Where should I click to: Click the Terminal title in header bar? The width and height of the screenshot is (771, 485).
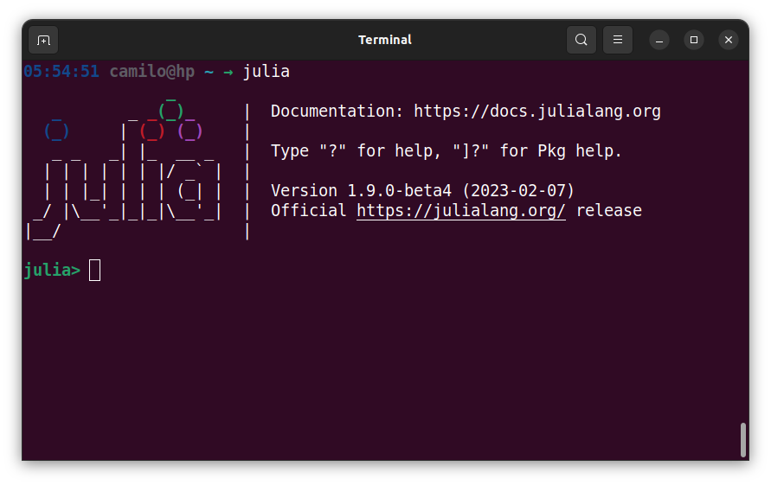pos(385,40)
